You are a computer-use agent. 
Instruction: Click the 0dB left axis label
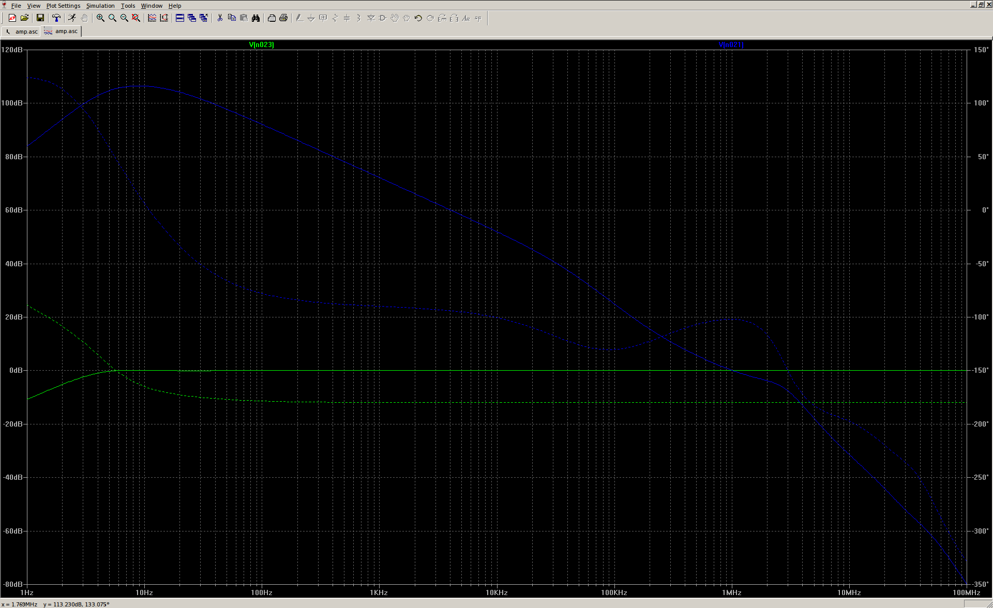pyautogui.click(x=16, y=370)
